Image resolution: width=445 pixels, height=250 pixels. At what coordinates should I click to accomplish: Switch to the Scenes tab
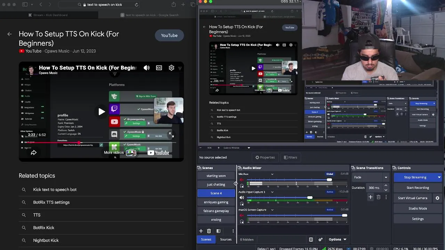tap(206, 239)
